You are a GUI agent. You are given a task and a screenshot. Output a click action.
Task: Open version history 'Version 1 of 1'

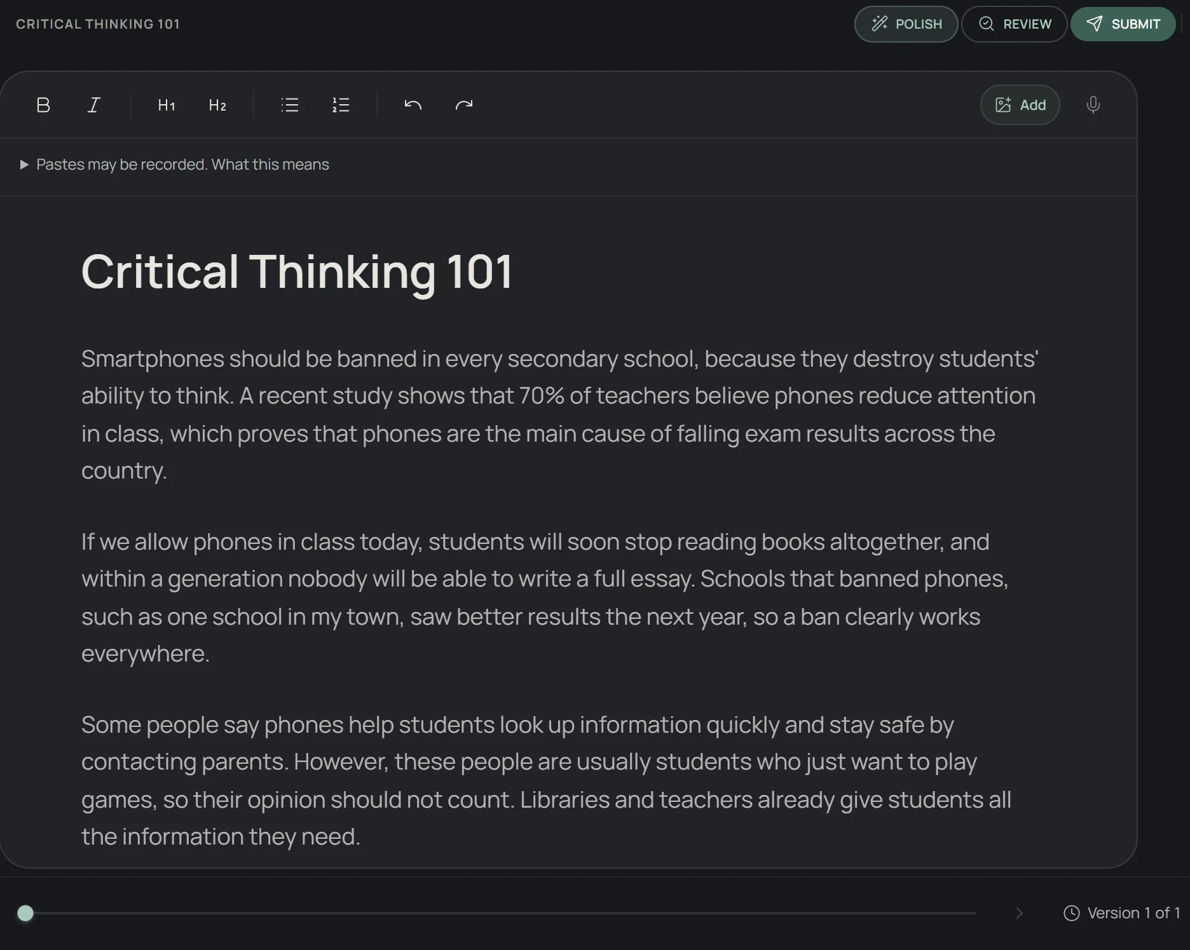[x=1122, y=913]
